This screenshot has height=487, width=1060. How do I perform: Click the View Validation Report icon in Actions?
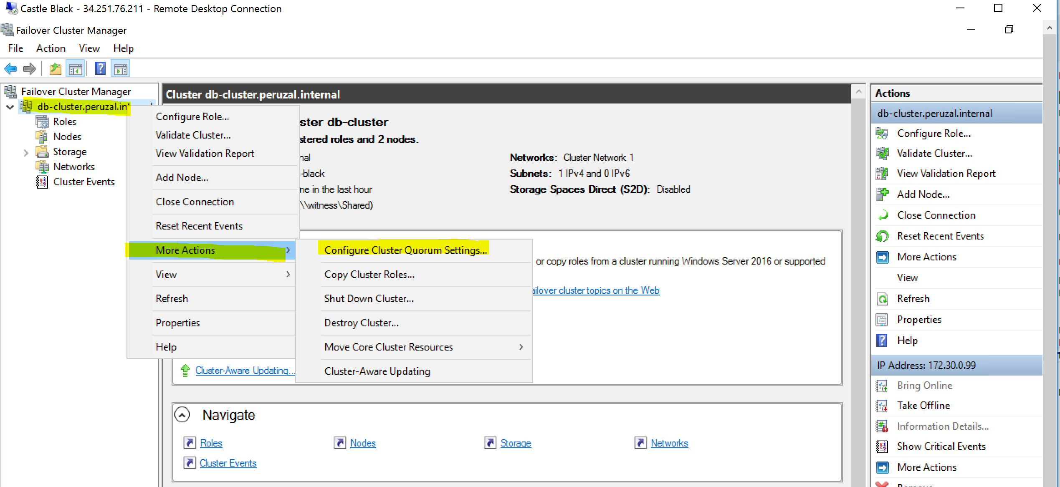click(x=882, y=174)
